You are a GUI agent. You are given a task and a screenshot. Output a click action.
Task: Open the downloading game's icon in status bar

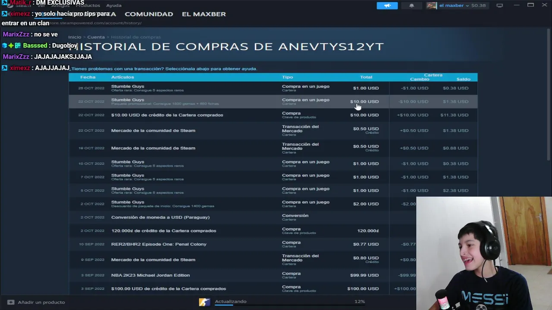point(204,302)
